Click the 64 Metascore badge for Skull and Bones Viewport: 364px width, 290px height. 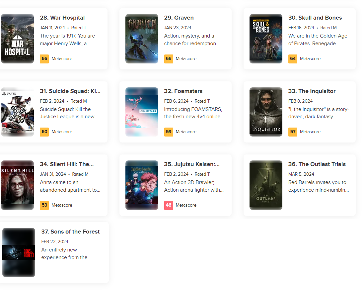pos(293,58)
